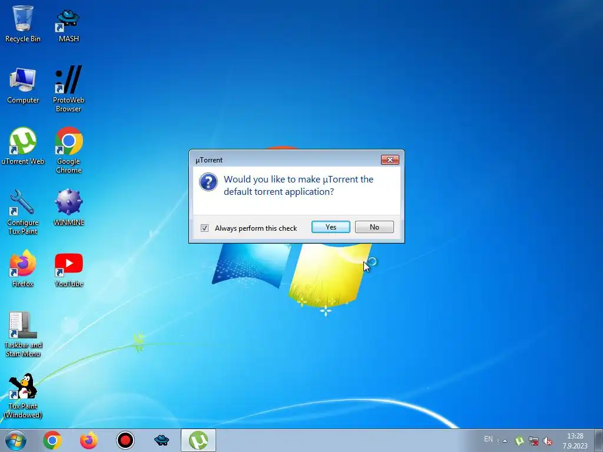Launch Firefox from the taskbar
This screenshot has width=603, height=452.
point(88,440)
